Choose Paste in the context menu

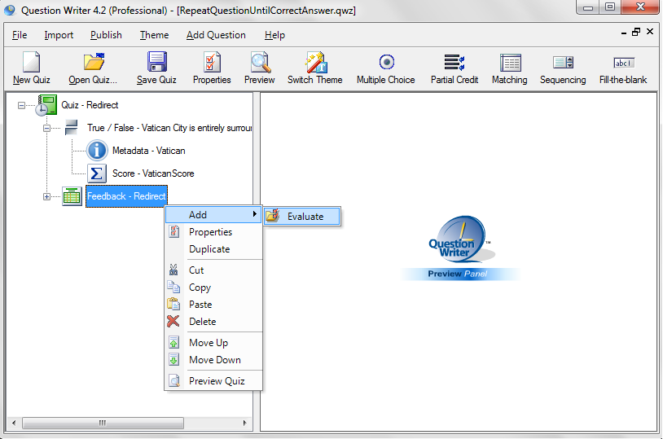(x=213, y=305)
